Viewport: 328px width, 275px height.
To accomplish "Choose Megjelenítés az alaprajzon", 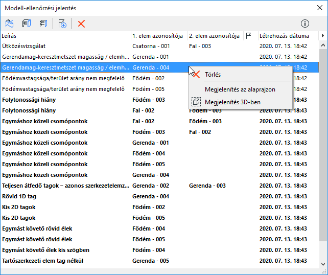I will (x=240, y=89).
